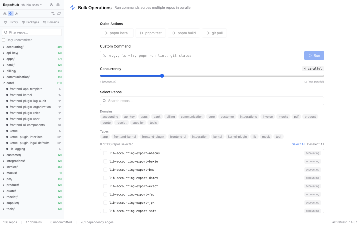Check lib-accounting-export-abacus
Viewport: 360px width, 225px height.
click(105, 153)
